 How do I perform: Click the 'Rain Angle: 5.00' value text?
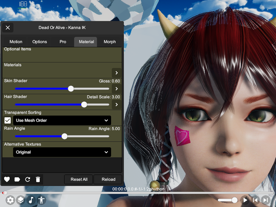[x=104, y=129]
